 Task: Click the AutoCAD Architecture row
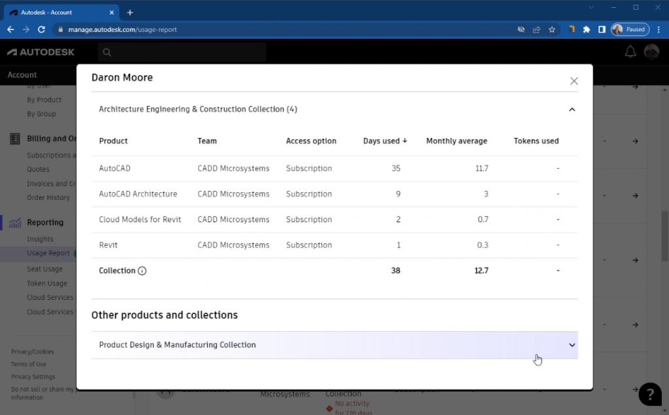coord(334,194)
